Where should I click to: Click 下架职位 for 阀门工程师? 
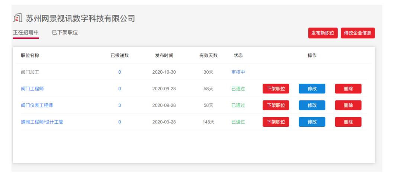(276, 88)
